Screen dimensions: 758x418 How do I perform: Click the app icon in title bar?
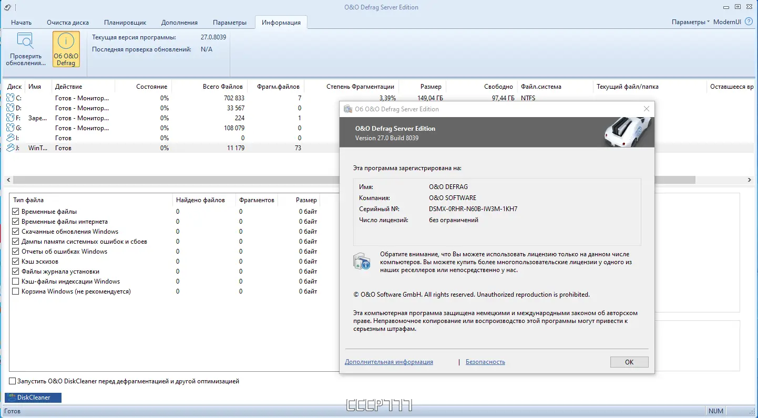coord(7,7)
